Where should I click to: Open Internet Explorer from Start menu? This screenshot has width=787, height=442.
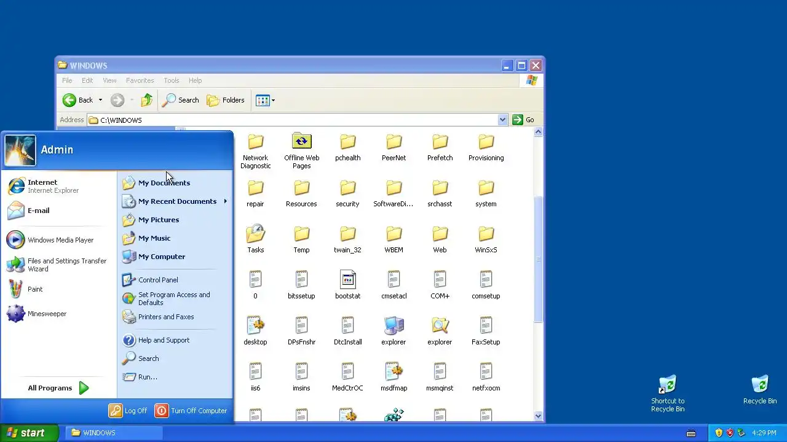(58, 186)
